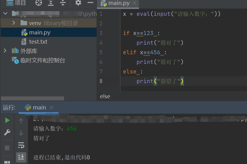The height and width of the screenshot is (164, 247).
Task: Open project panel settings gear
Action: (x=78, y=3)
